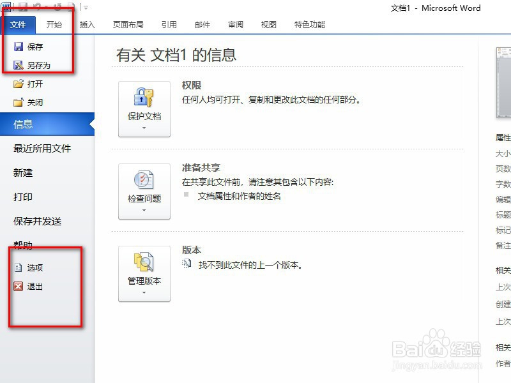The image size is (511, 383).
Task: Open the 引用 (References) tab
Action: pyautogui.click(x=169, y=24)
